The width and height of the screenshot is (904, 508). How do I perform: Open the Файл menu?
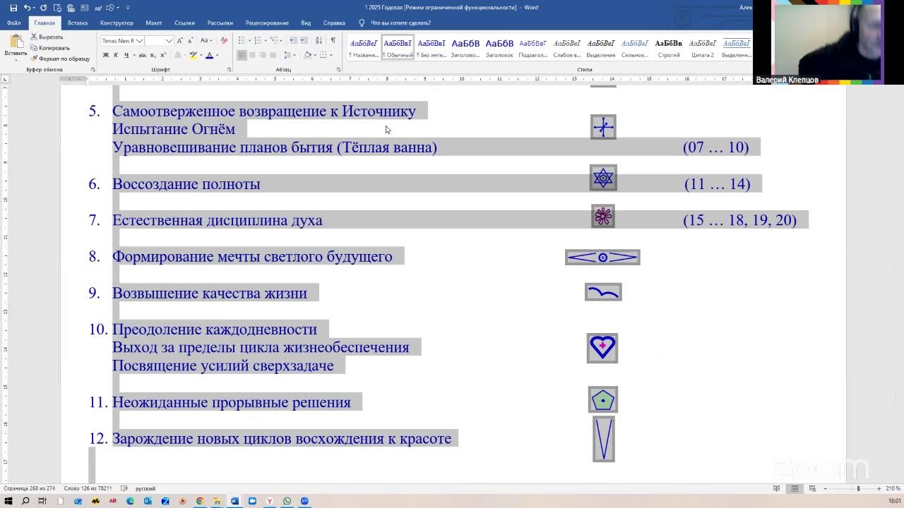[13, 23]
